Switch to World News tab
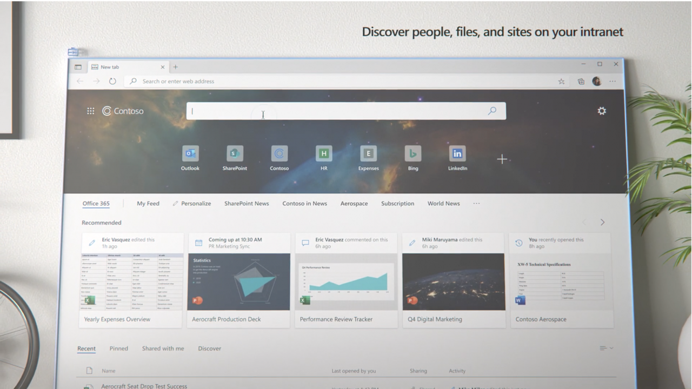The image size is (692, 389). pos(443,204)
